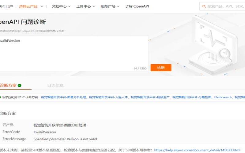
Task: Open 视觉智能开放平台-人脸人体 diagnosis link
Action: (108, 97)
